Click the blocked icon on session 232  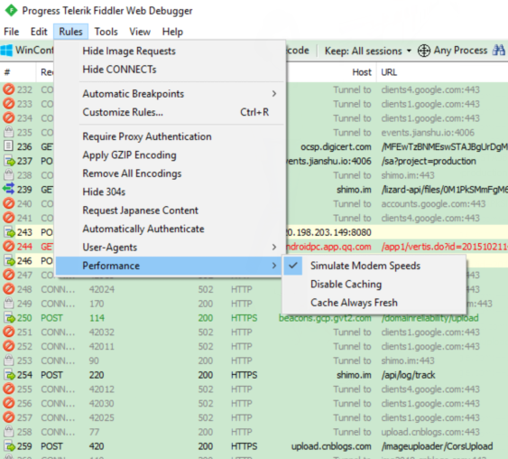[x=9, y=89]
